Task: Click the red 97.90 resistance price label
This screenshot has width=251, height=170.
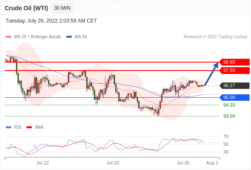Action: click(234, 70)
